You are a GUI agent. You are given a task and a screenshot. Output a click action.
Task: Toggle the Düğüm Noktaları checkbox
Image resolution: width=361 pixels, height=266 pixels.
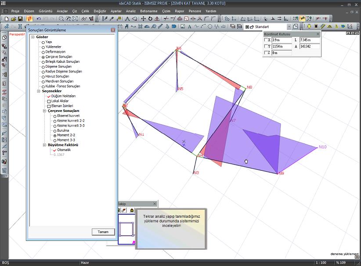point(49,97)
